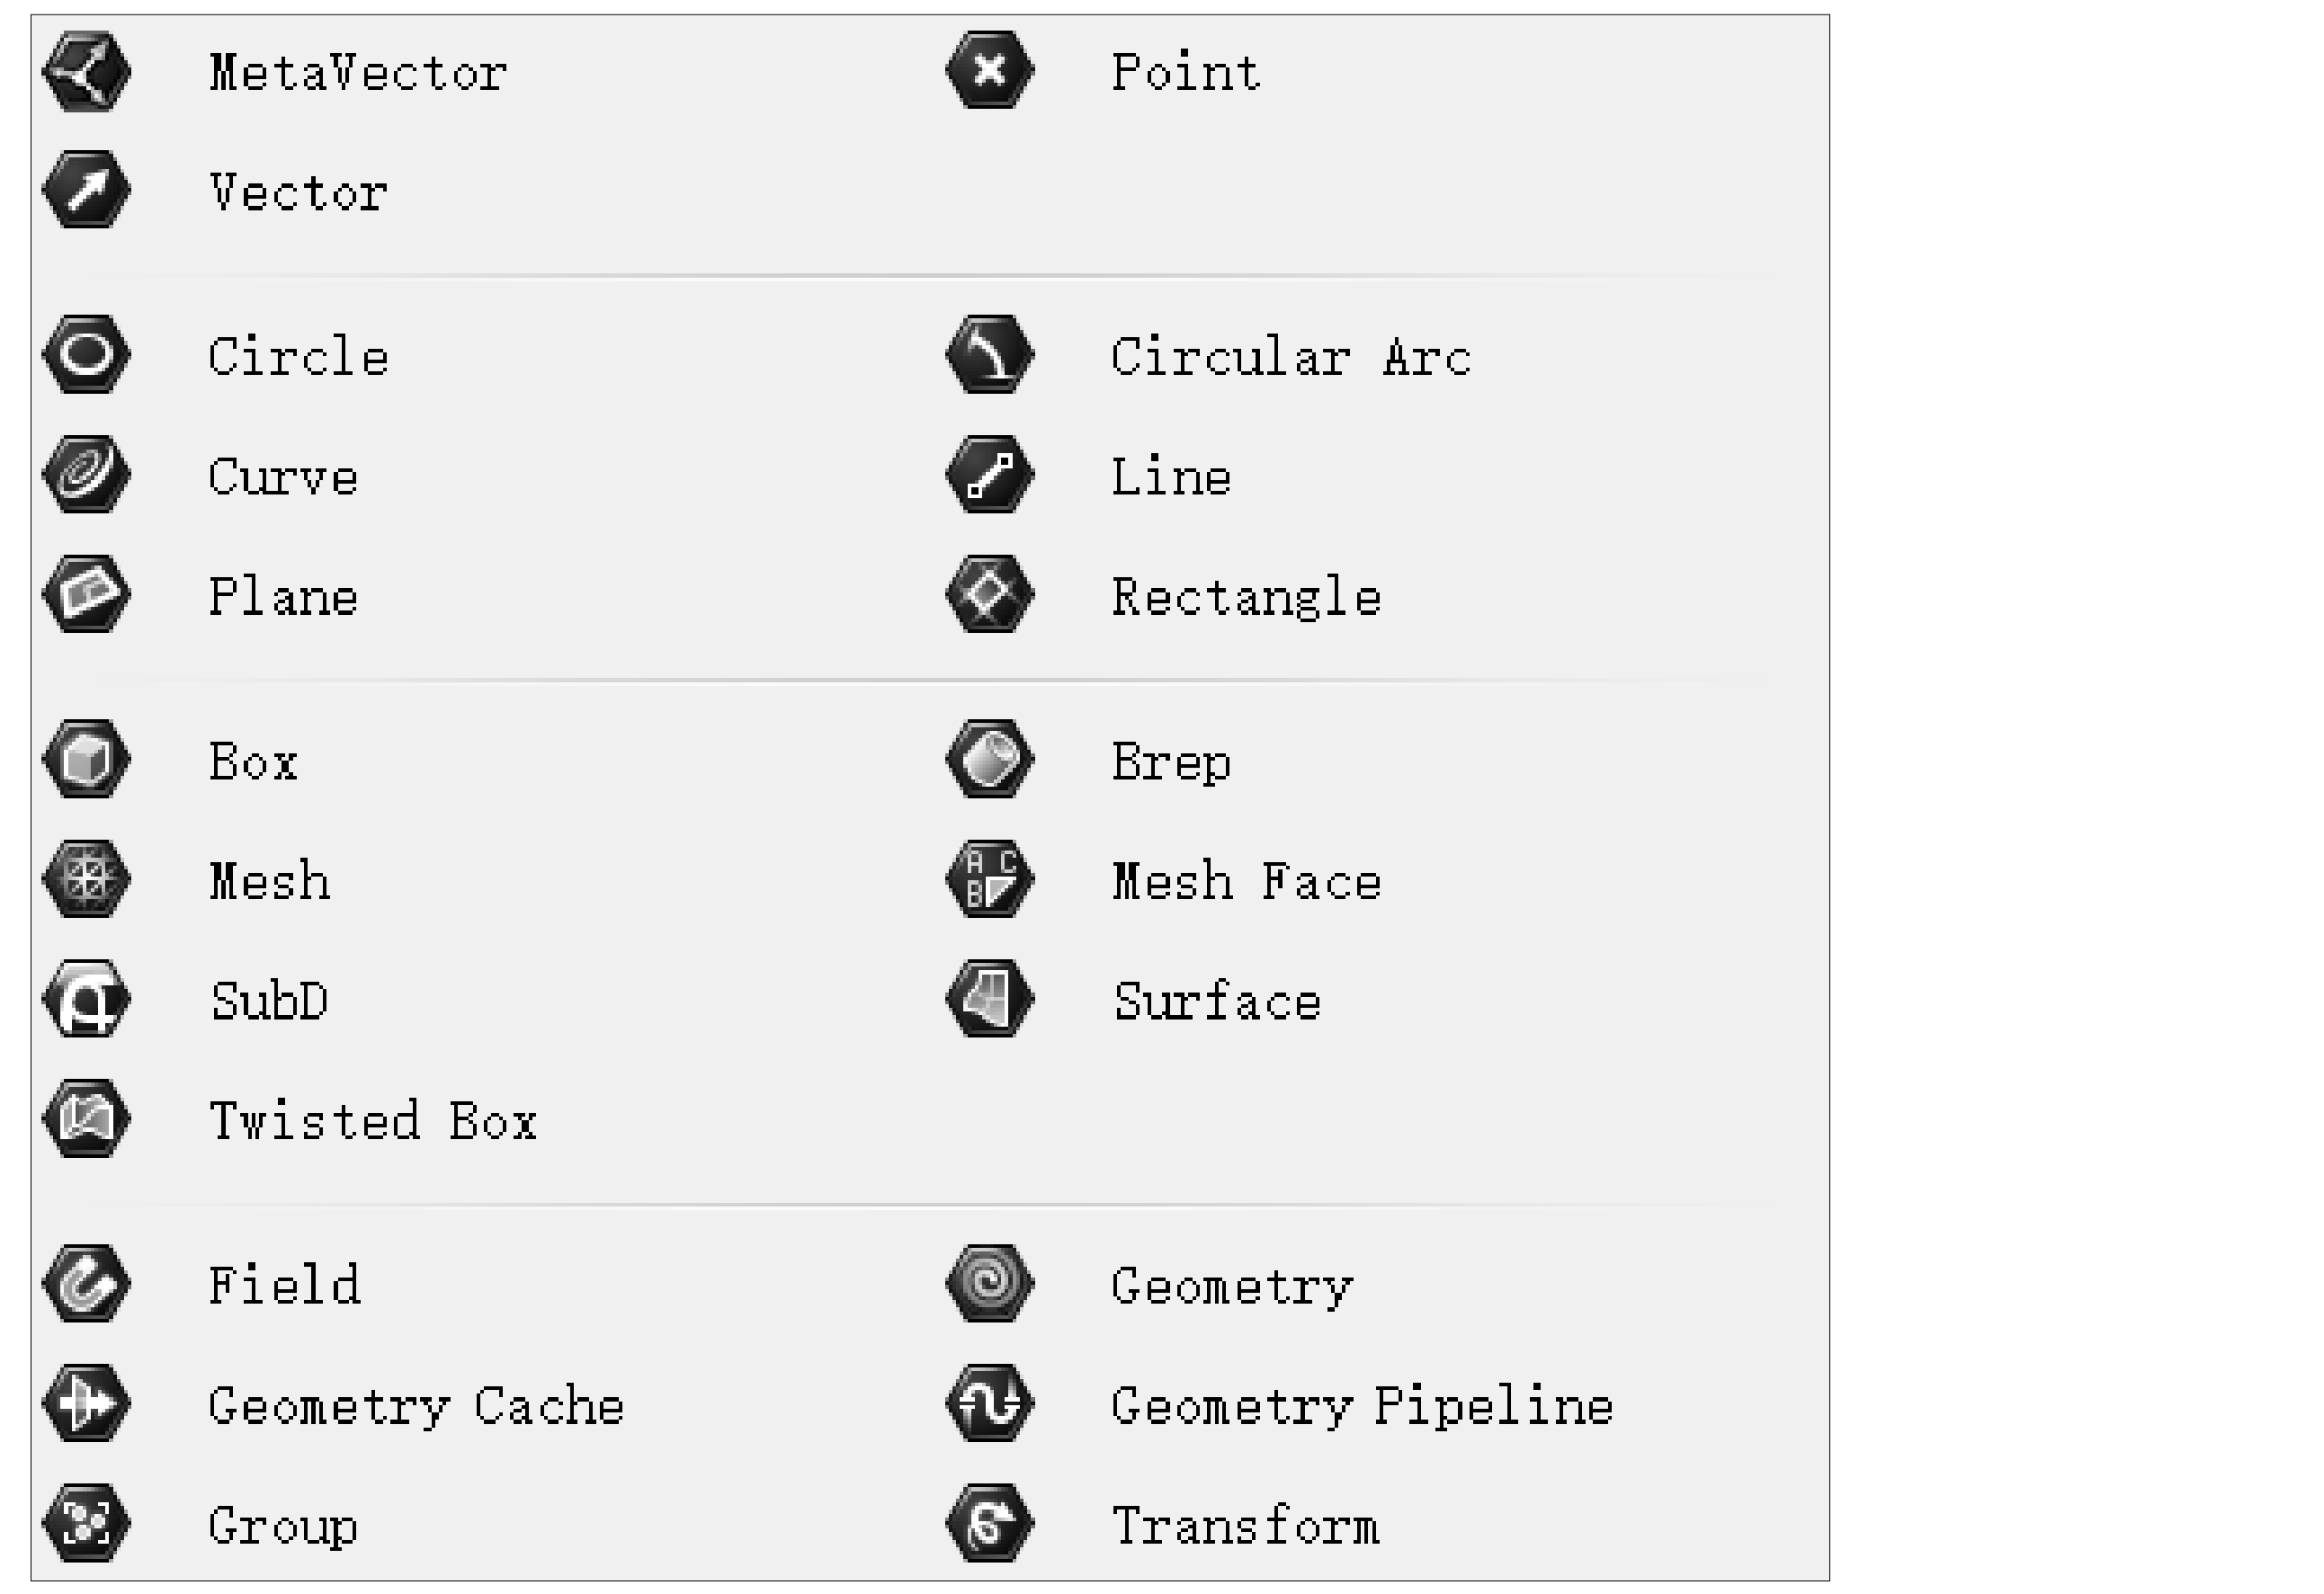The height and width of the screenshot is (1594, 2324).
Task: Select the Circle parameter icon
Action: 86,355
